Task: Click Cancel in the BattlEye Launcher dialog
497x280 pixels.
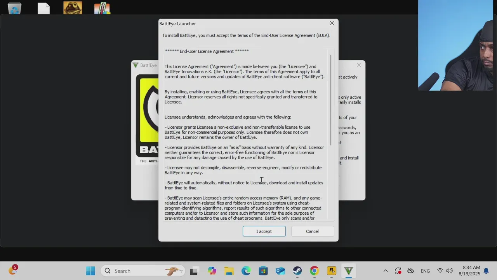Action: click(312, 231)
